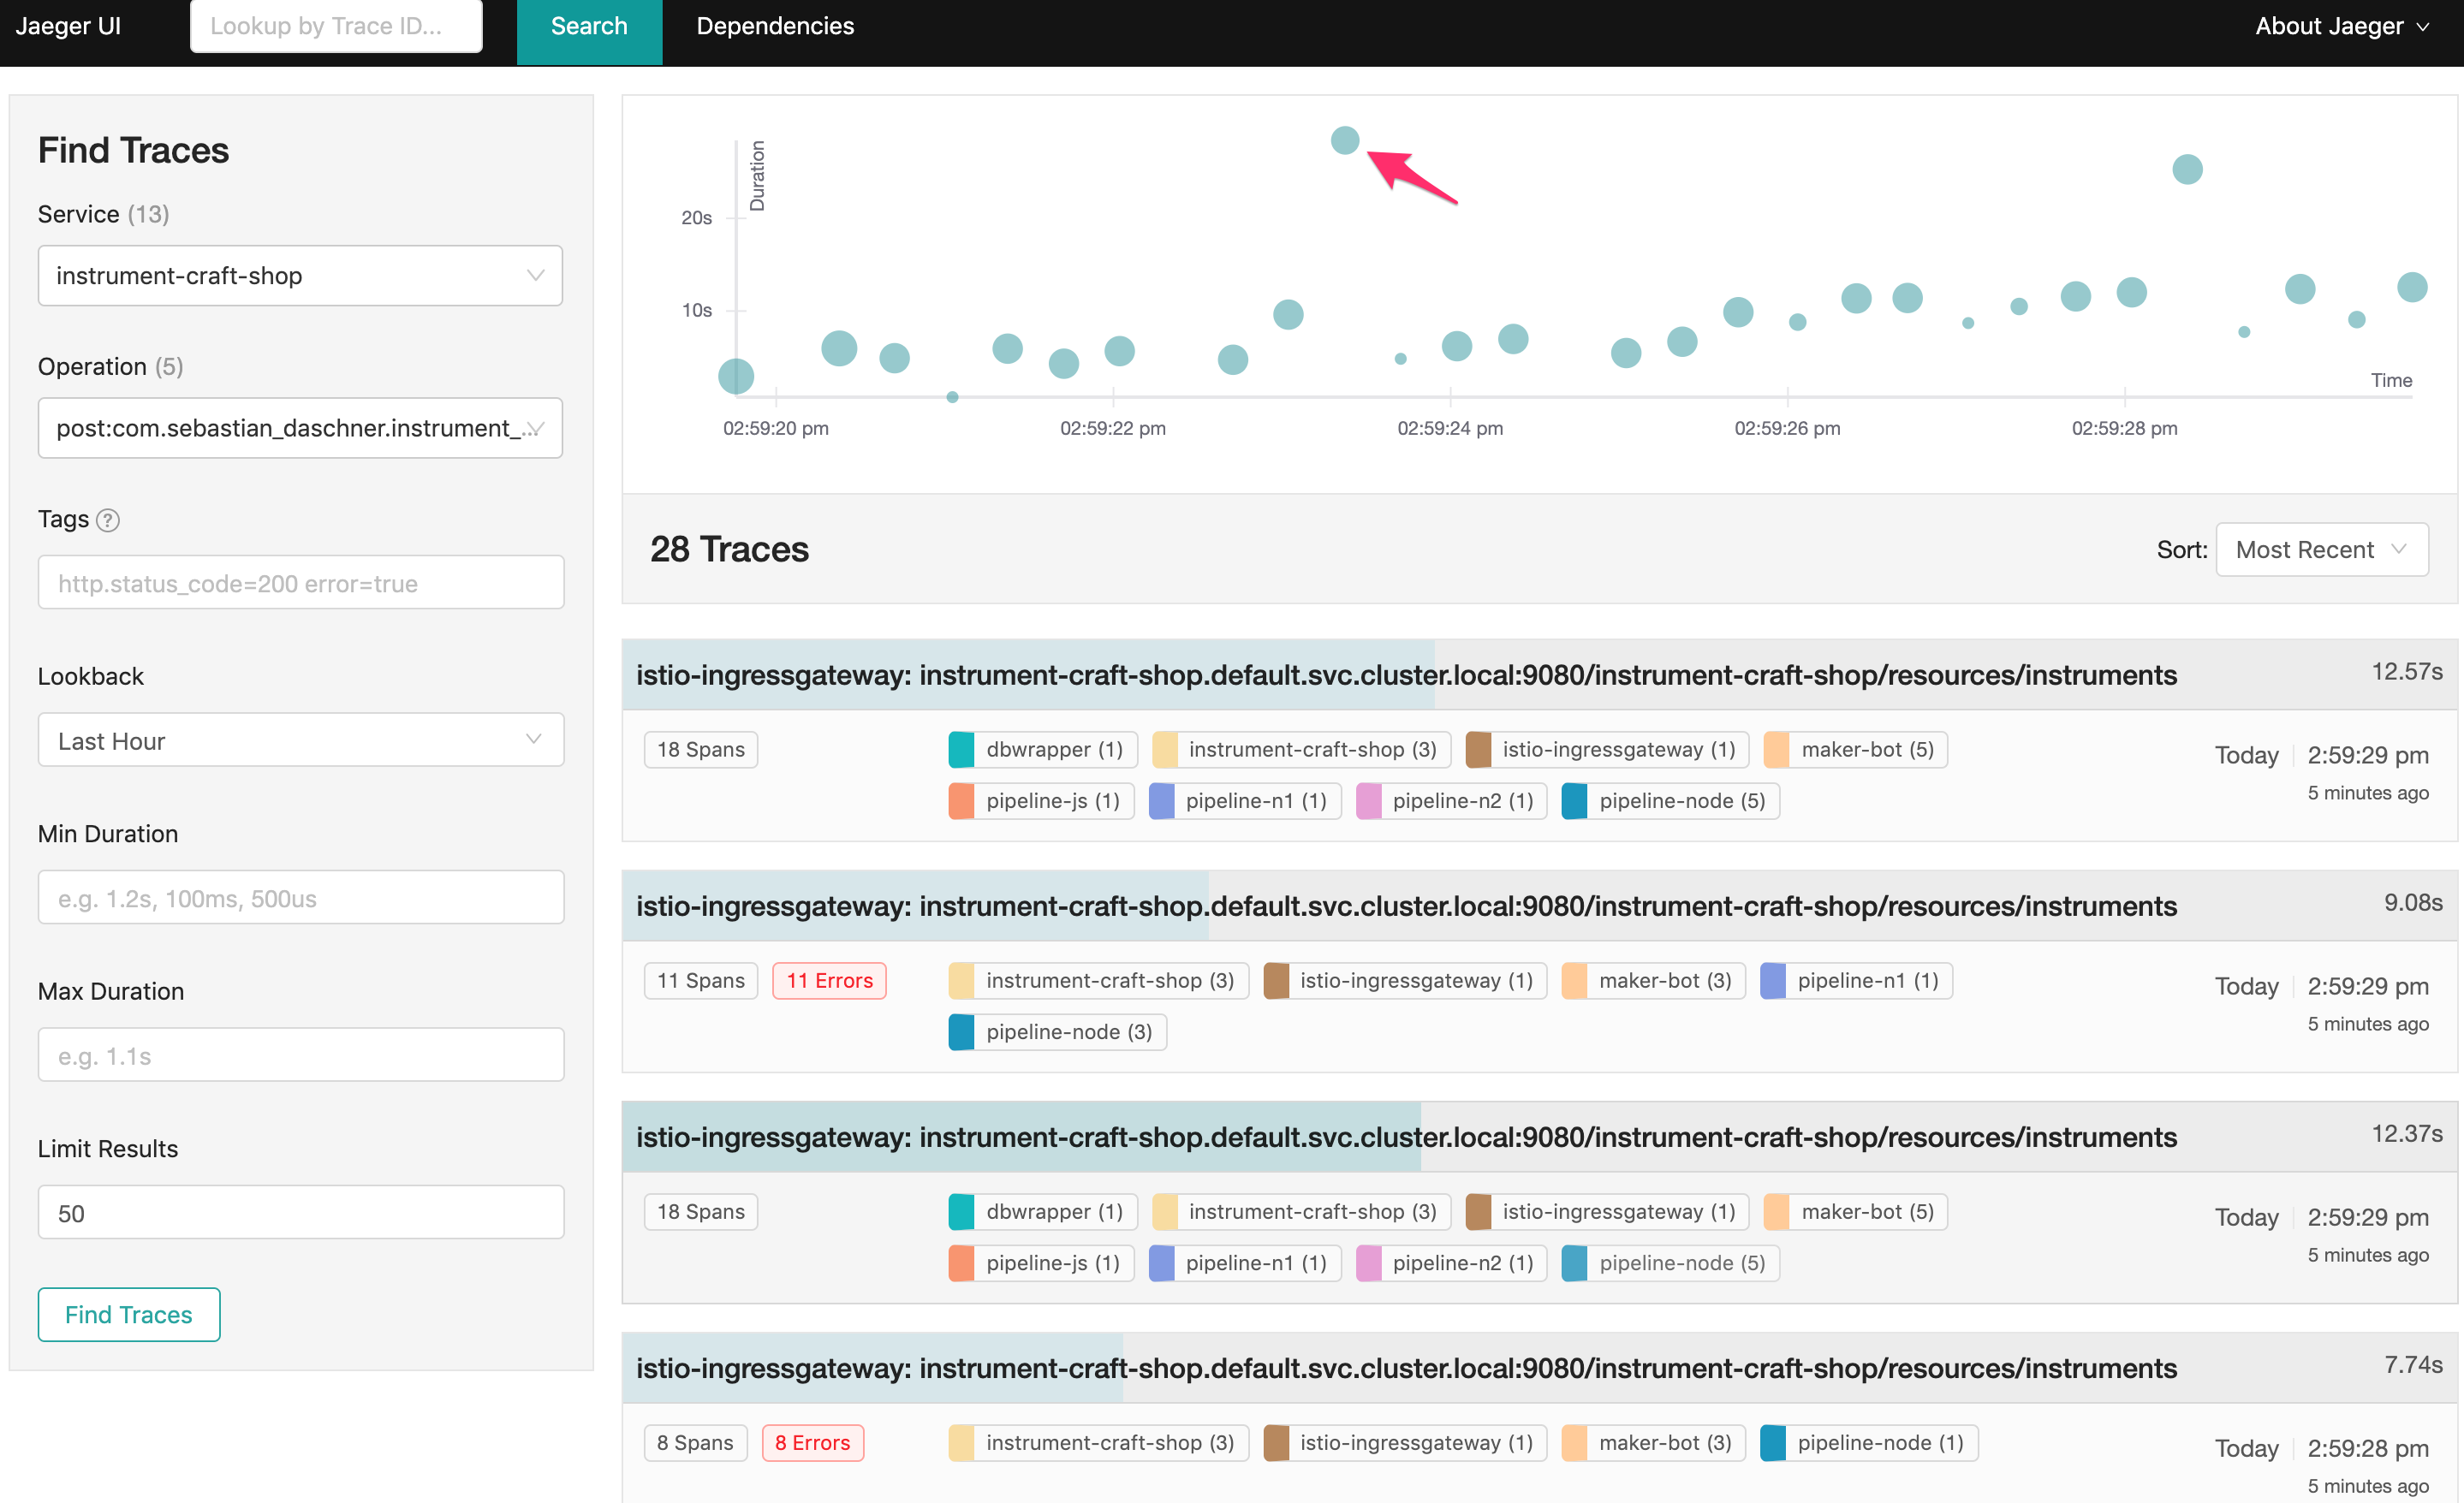Click the highest trace dot the arrow points to
The width and height of the screenshot is (2464, 1503).
pyautogui.click(x=1345, y=140)
